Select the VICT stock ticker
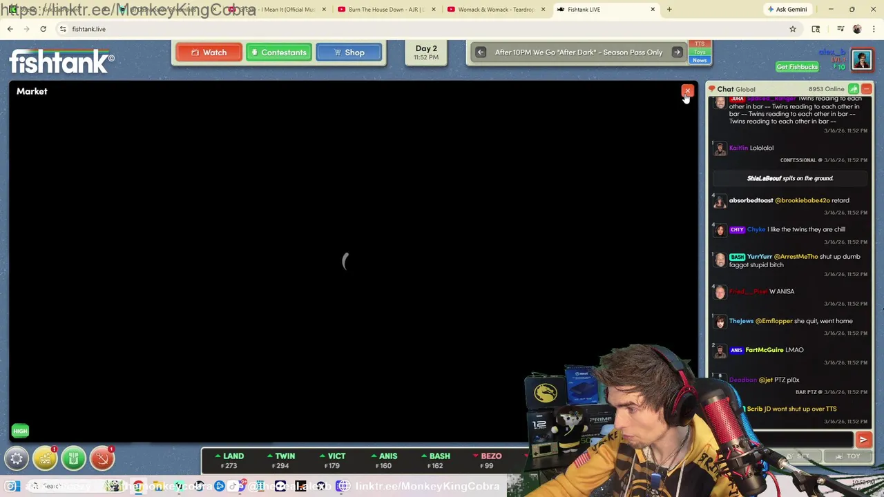 (x=332, y=460)
